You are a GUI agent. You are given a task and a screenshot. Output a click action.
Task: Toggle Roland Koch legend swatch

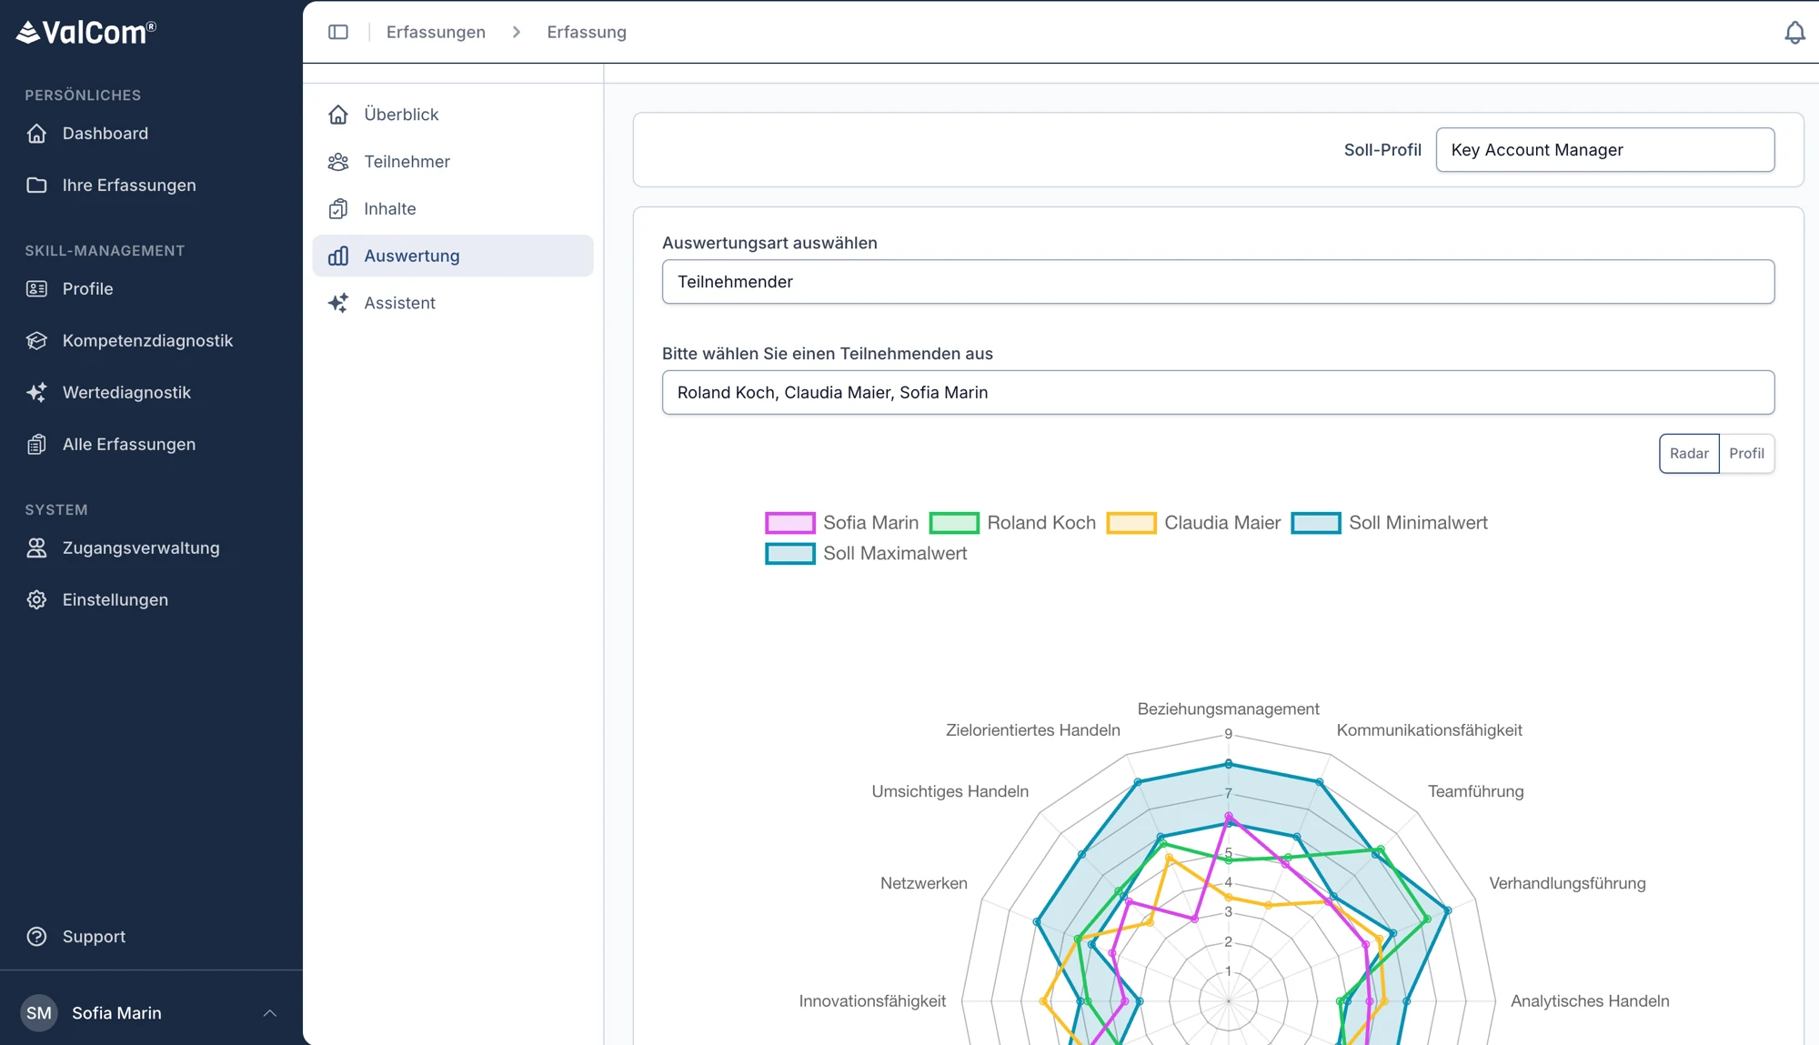(x=954, y=524)
